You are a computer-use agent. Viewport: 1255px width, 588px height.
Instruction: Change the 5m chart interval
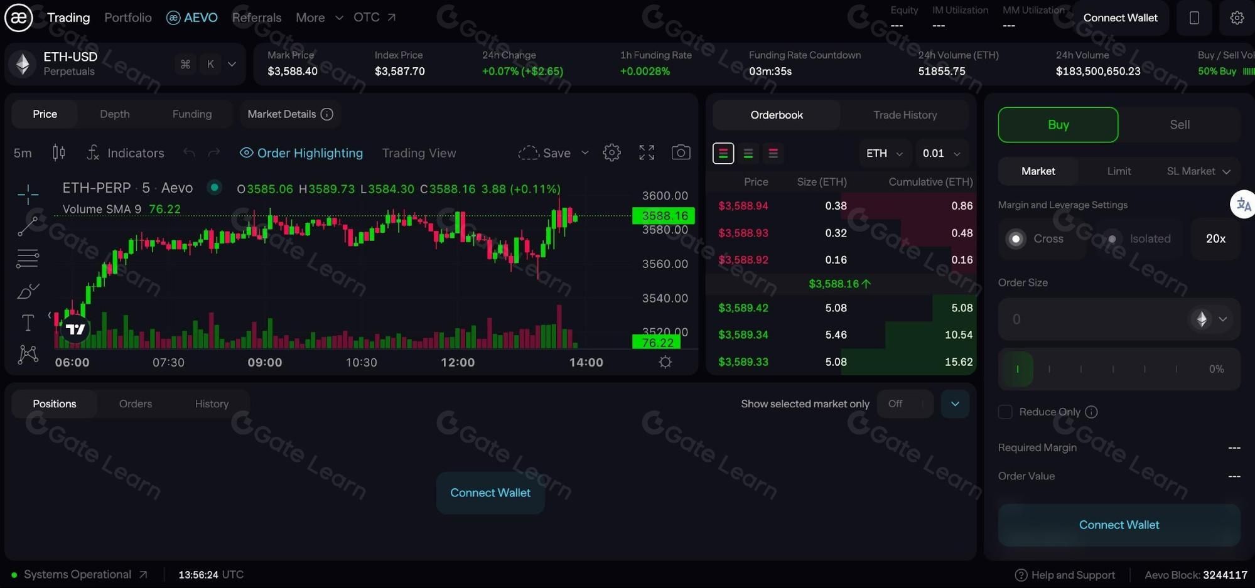(x=23, y=152)
